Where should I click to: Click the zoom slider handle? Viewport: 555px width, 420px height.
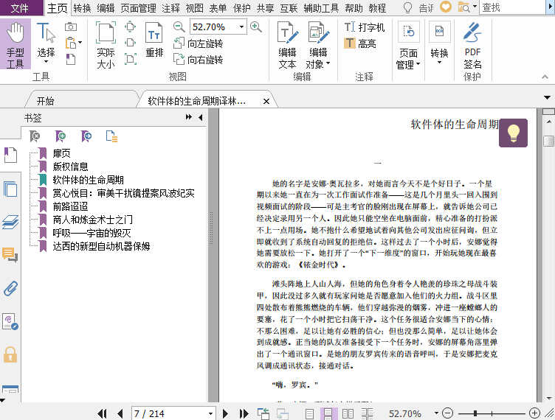pos(475,413)
